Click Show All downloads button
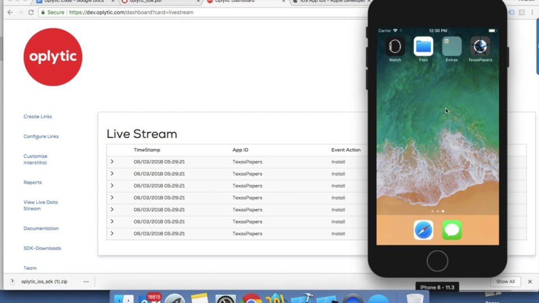This screenshot has height=303, width=539. click(505, 281)
